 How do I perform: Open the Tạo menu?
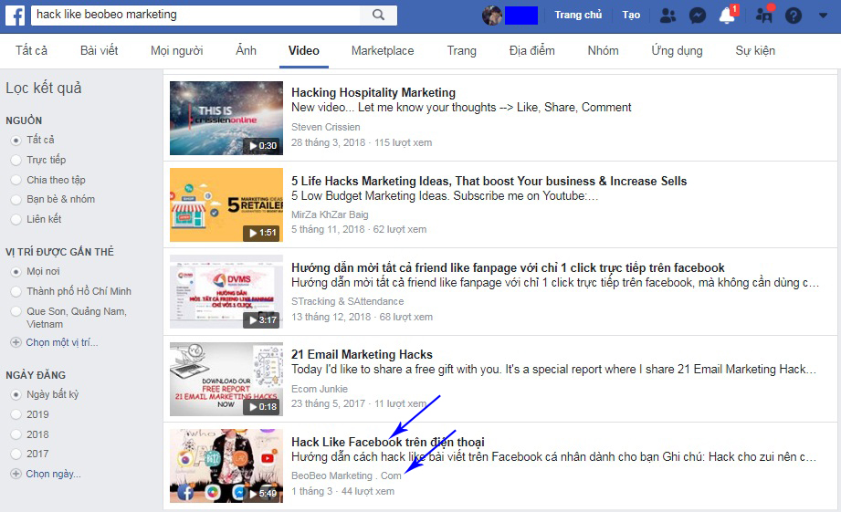[x=631, y=15]
